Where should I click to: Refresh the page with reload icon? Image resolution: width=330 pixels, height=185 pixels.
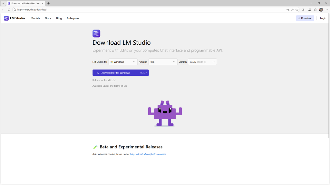(9, 10)
